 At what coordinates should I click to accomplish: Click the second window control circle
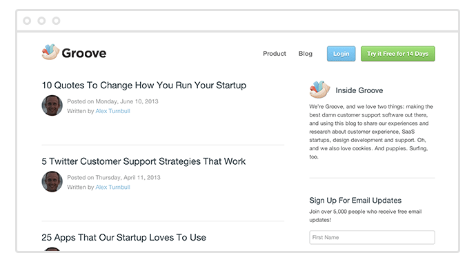(41, 21)
